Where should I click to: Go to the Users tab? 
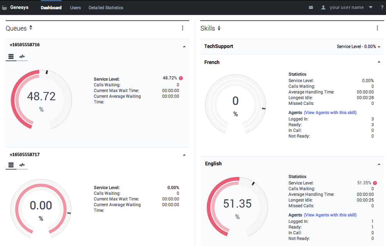75,8
